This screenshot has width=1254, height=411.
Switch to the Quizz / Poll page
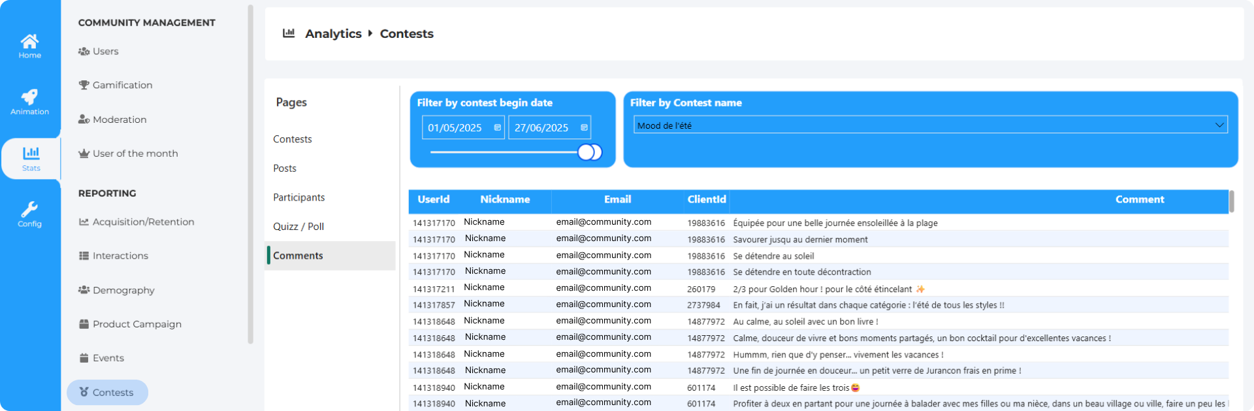(298, 227)
